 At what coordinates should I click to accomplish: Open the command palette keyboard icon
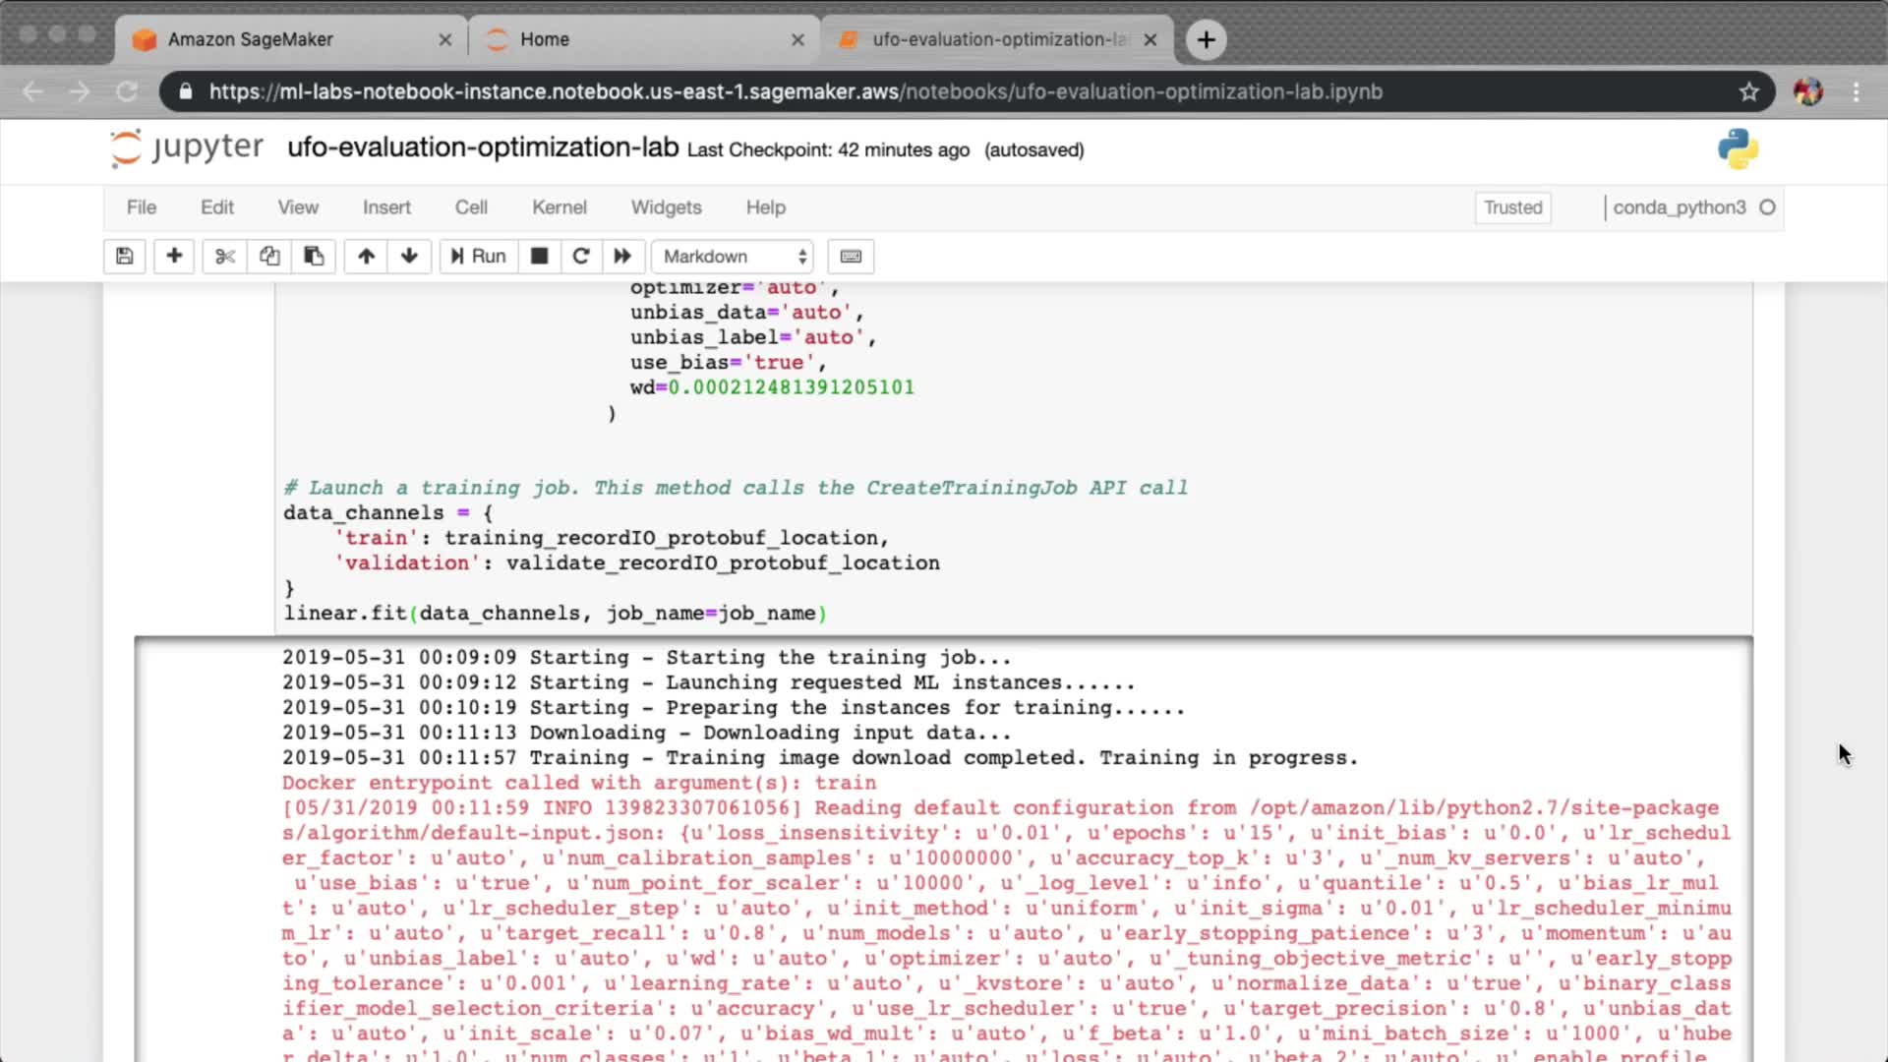851,257
